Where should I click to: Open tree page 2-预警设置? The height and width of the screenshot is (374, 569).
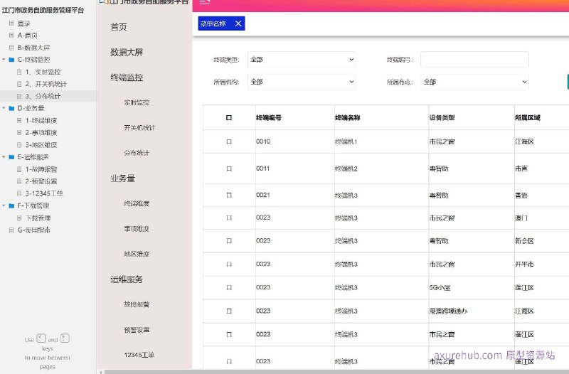[41, 181]
